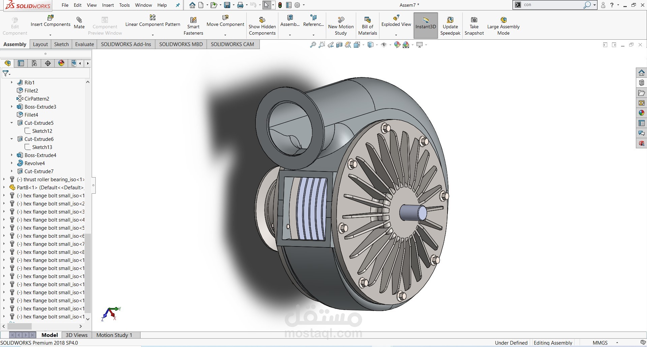This screenshot has height=347, width=647.
Task: Click the feature tree filter field
Action: click(x=46, y=73)
